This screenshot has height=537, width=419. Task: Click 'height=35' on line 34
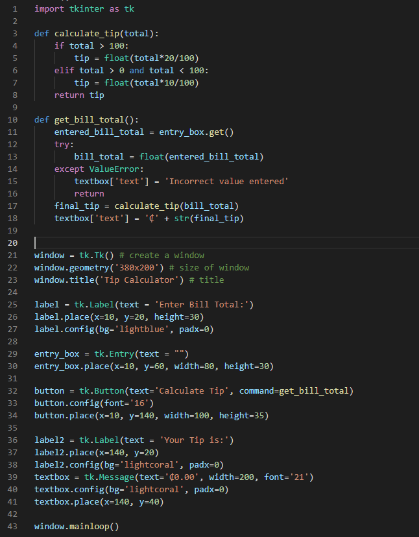[241, 416]
